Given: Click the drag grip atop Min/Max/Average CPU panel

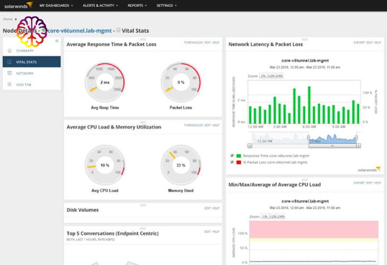Looking at the screenshot, I should 305,180.
